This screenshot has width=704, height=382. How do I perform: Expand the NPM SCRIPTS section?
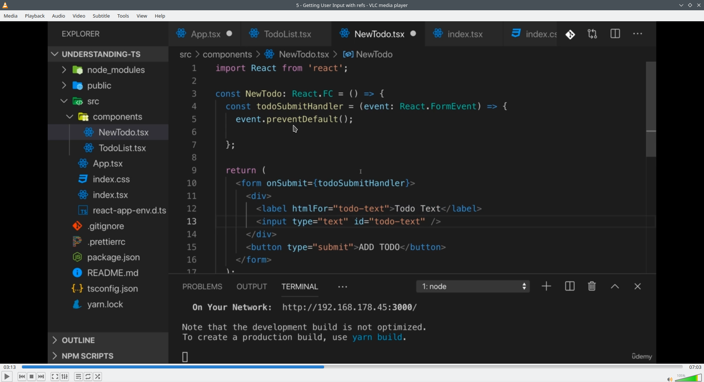(108, 356)
